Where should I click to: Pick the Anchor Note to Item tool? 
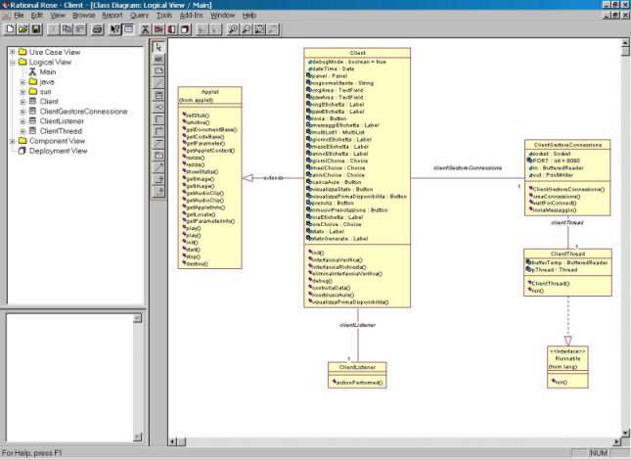(x=158, y=83)
